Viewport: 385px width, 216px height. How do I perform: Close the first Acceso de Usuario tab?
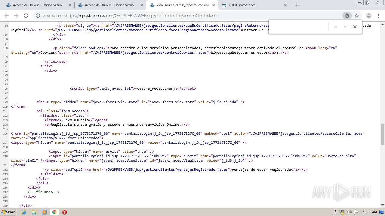point(70,5)
